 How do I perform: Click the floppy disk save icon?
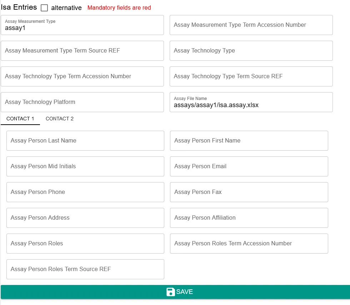171,292
